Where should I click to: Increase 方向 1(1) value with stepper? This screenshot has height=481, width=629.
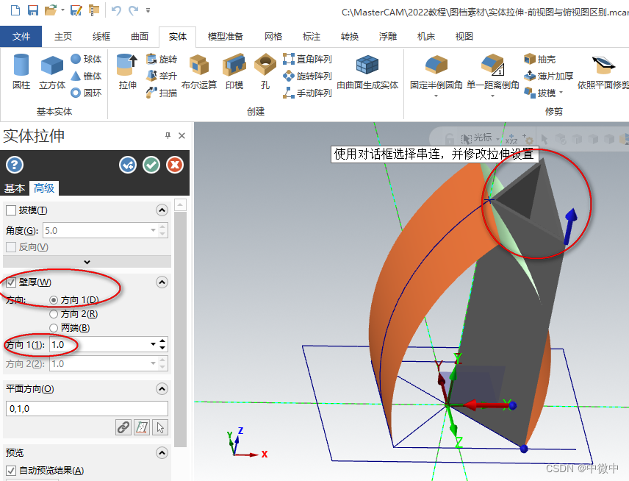[x=162, y=341]
